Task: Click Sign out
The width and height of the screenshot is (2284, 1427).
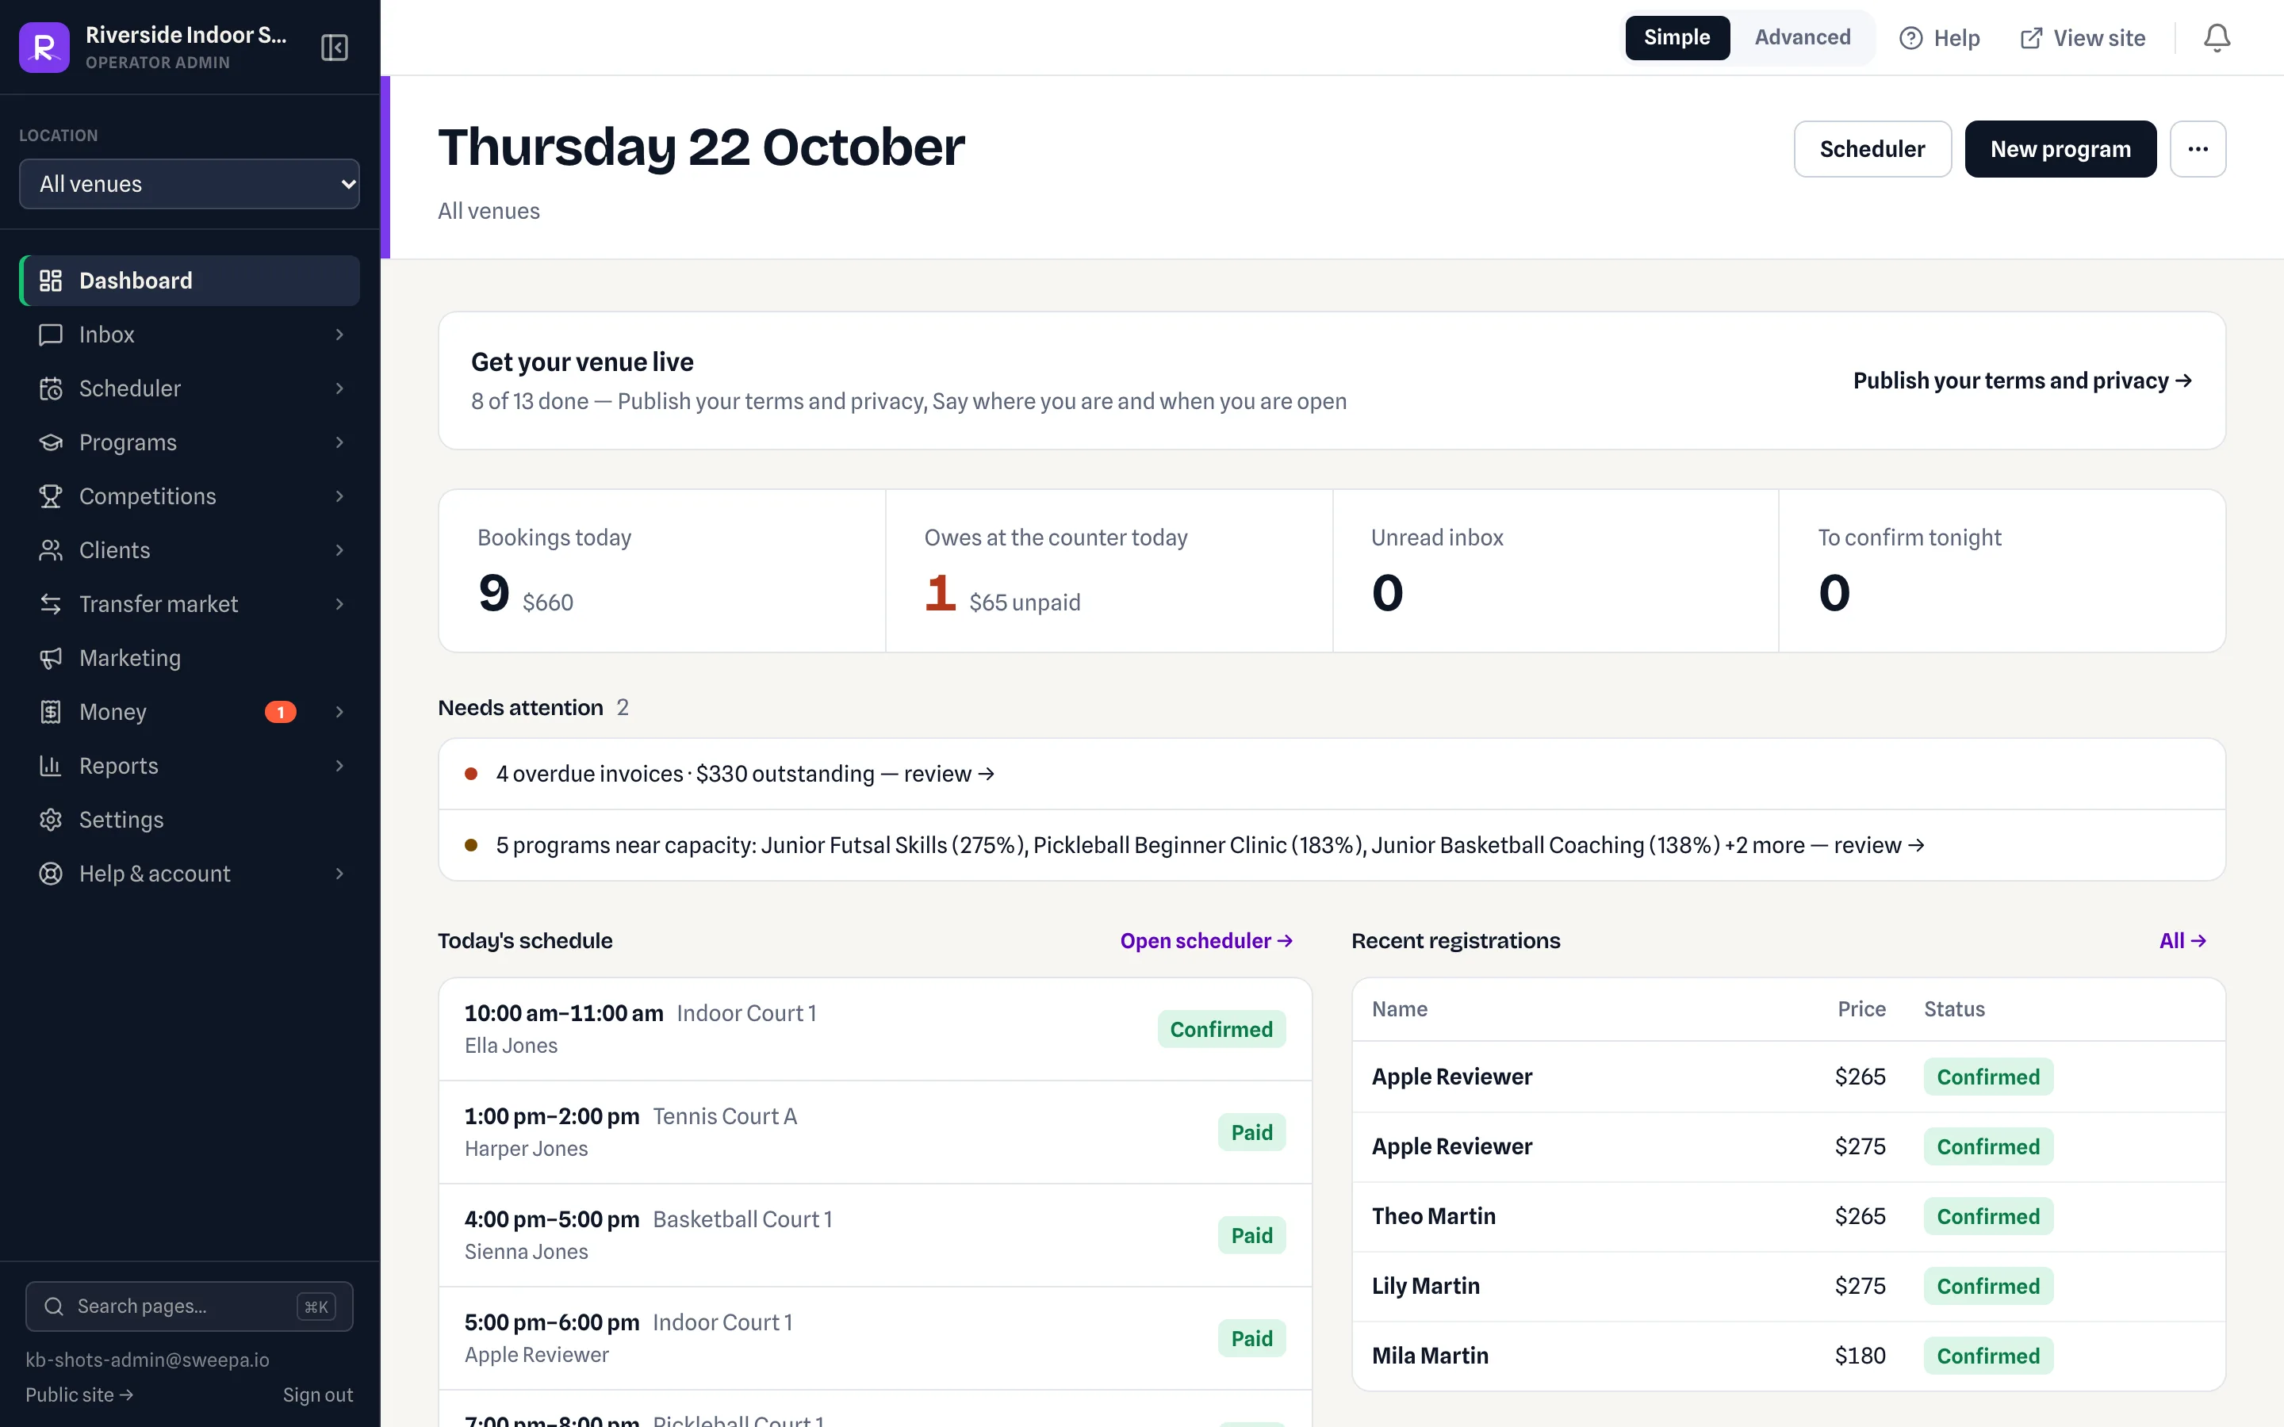Action: [x=317, y=1395]
